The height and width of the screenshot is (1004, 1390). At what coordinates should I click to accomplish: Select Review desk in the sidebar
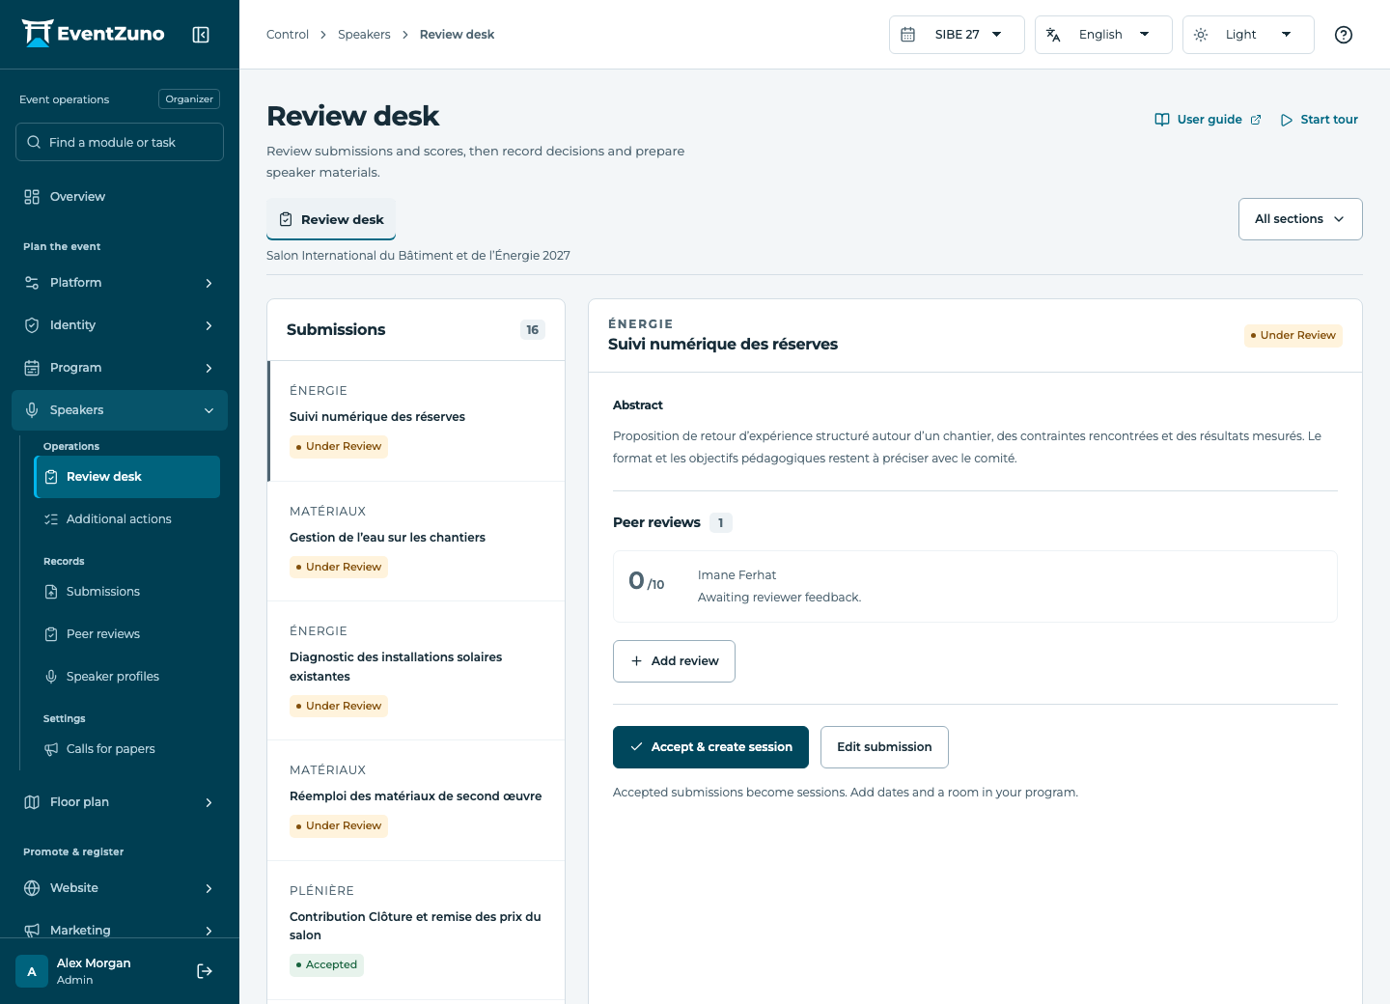127,477
